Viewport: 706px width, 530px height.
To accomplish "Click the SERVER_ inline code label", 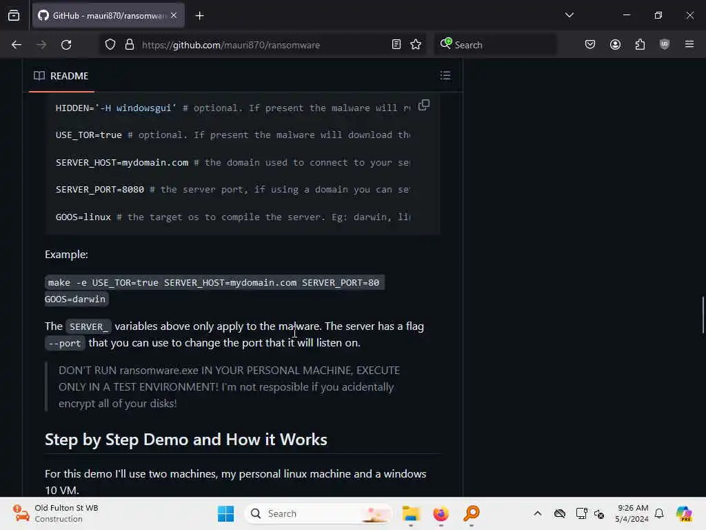I will (x=88, y=326).
